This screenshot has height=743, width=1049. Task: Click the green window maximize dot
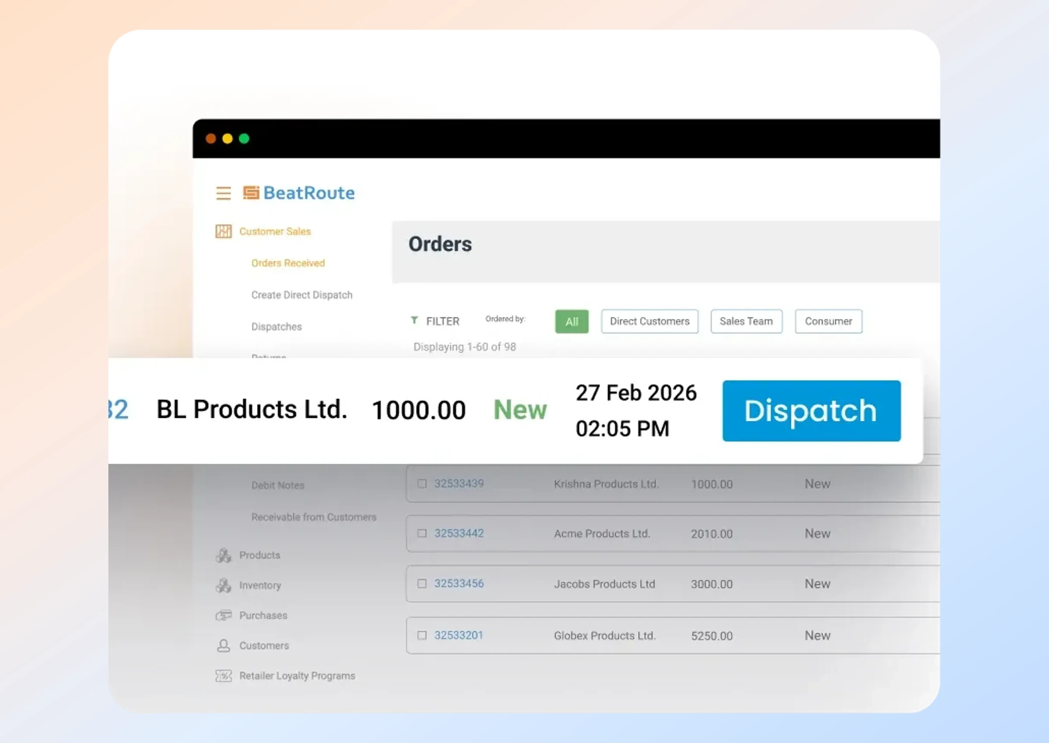[244, 139]
